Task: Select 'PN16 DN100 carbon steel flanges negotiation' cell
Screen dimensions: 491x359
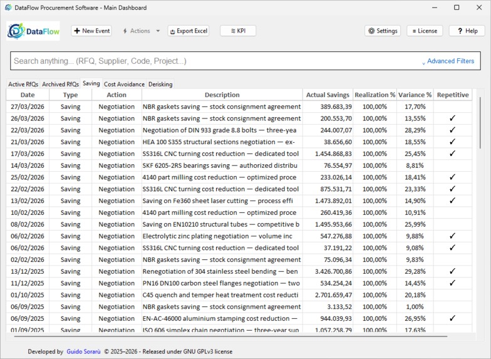Action: (222, 283)
